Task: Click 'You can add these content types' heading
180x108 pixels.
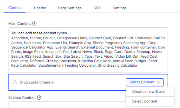Action: click(x=39, y=33)
